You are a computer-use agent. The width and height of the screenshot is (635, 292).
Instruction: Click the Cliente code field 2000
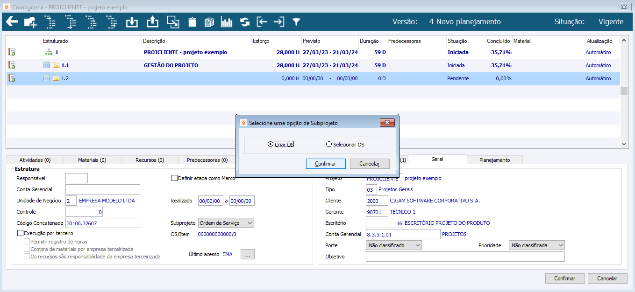click(x=377, y=201)
